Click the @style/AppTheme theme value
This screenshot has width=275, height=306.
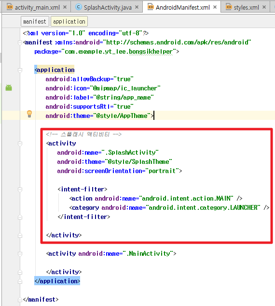122,116
